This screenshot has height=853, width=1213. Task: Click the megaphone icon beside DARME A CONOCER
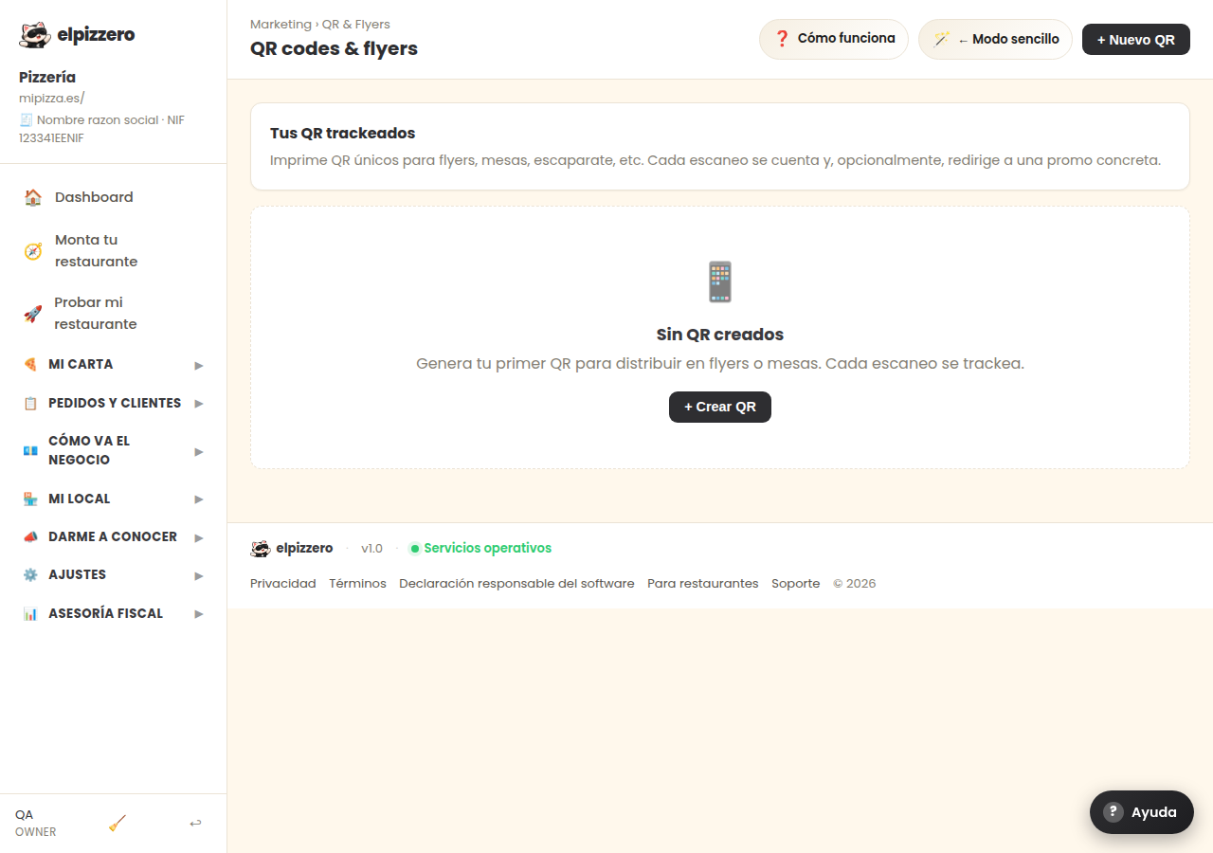tap(30, 536)
